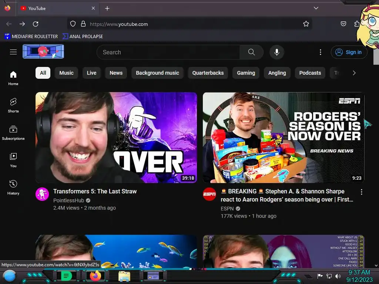379x284 pixels.
Task: Go back to previous page
Action: coord(9,24)
